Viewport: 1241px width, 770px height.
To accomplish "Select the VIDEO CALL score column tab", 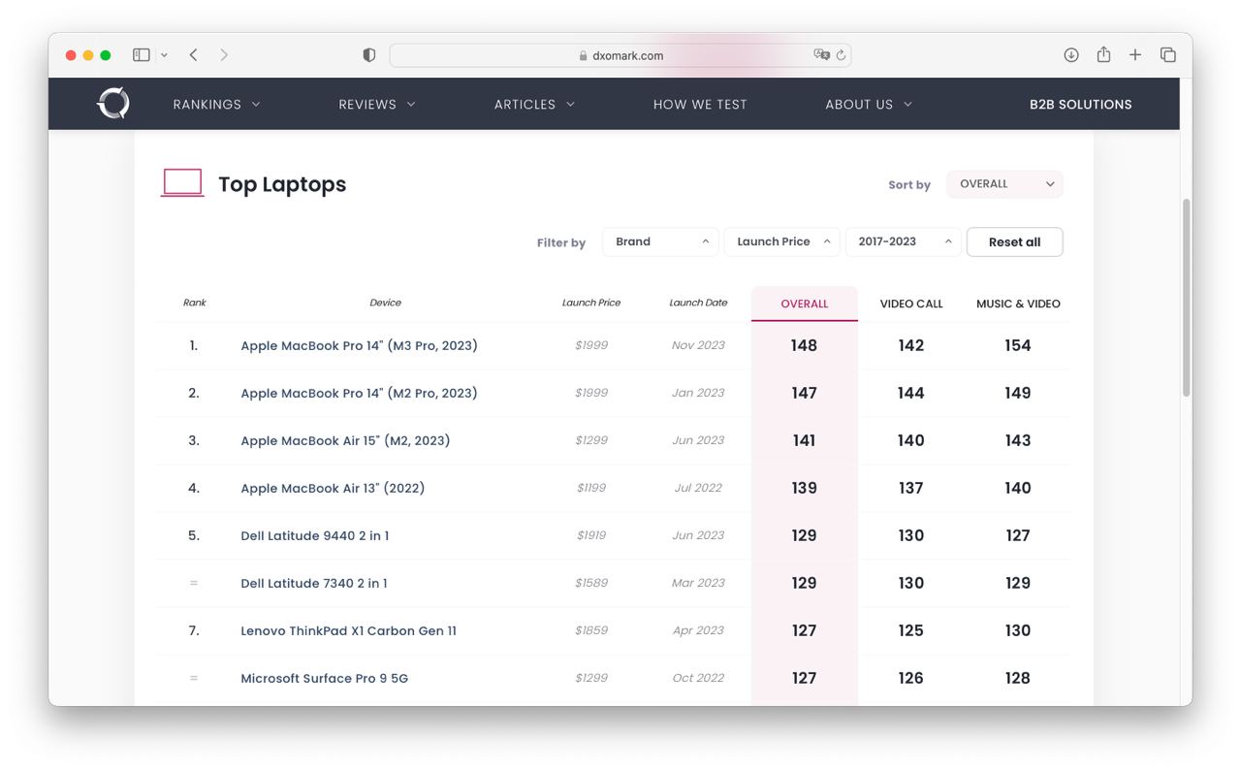I will pyautogui.click(x=910, y=304).
